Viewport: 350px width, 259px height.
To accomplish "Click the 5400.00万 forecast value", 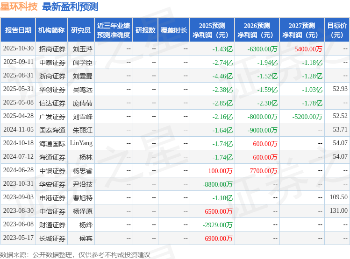I will pyautogui.click(x=308, y=49).
